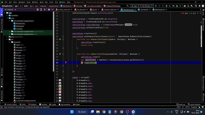Click drawable preview gutter icon on line 47
This screenshot has width=205, height=115.
[60, 86]
